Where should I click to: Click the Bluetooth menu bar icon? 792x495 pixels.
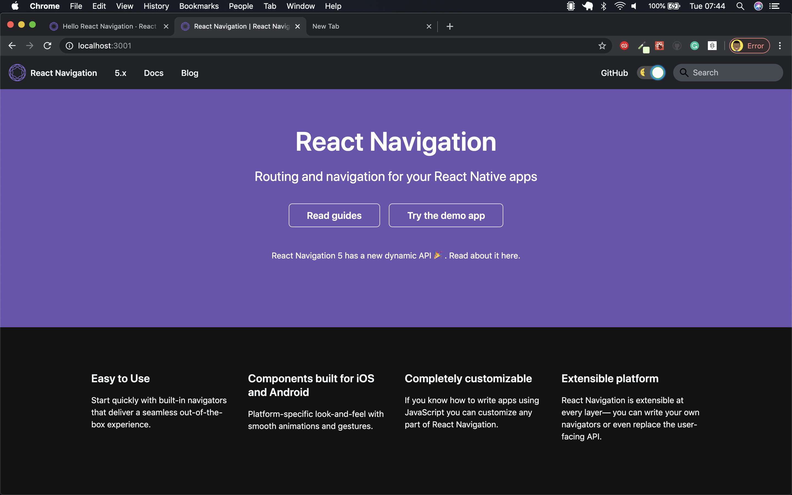click(x=604, y=6)
